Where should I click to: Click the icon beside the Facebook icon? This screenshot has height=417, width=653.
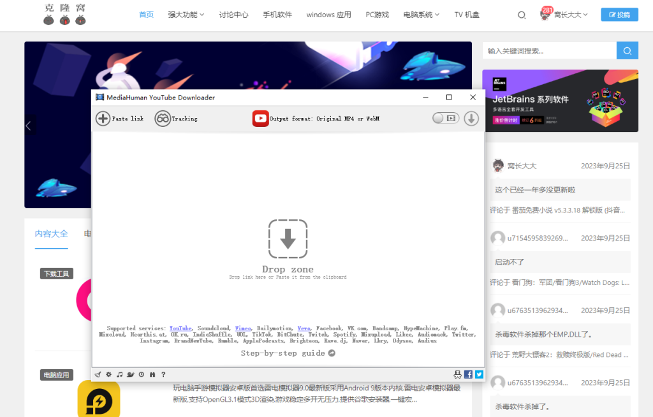[457, 374]
